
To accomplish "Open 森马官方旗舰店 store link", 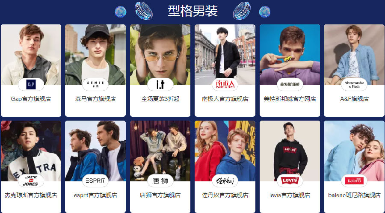I will pos(95,99).
